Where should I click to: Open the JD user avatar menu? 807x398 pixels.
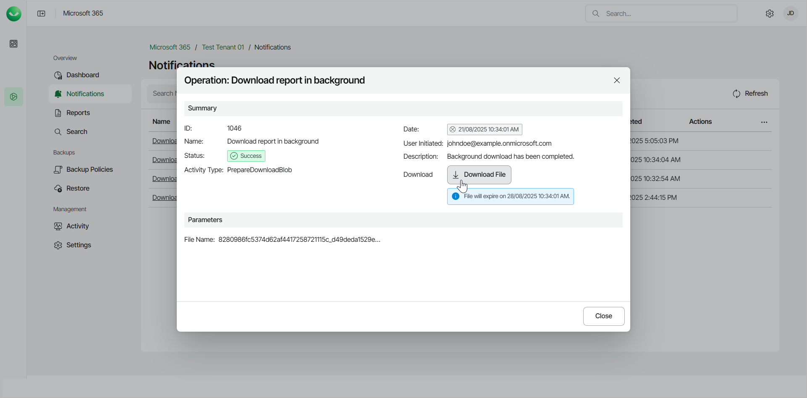790,14
